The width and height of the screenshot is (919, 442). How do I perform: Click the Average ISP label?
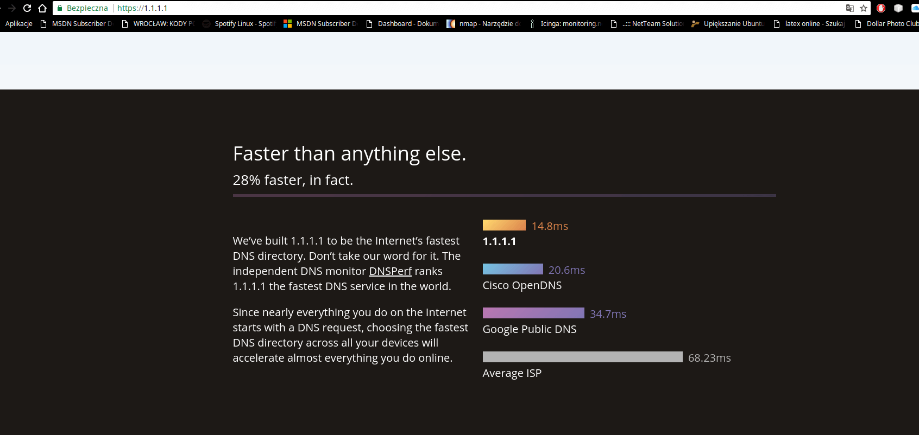[x=512, y=373]
